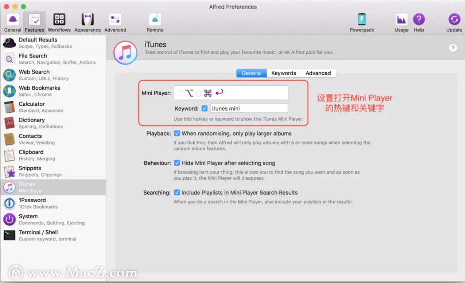Click "Viewer, Emailing" subtitle text
Viewport: 465px width, 283px height.
pos(37,143)
